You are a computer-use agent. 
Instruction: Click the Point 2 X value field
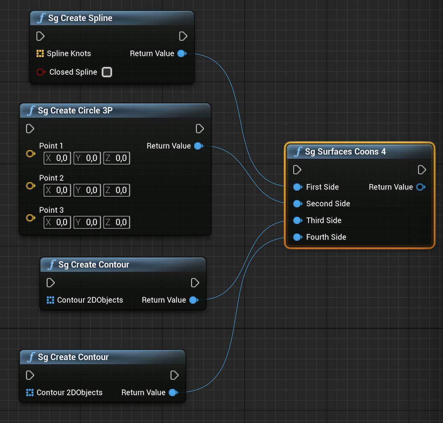(x=57, y=190)
